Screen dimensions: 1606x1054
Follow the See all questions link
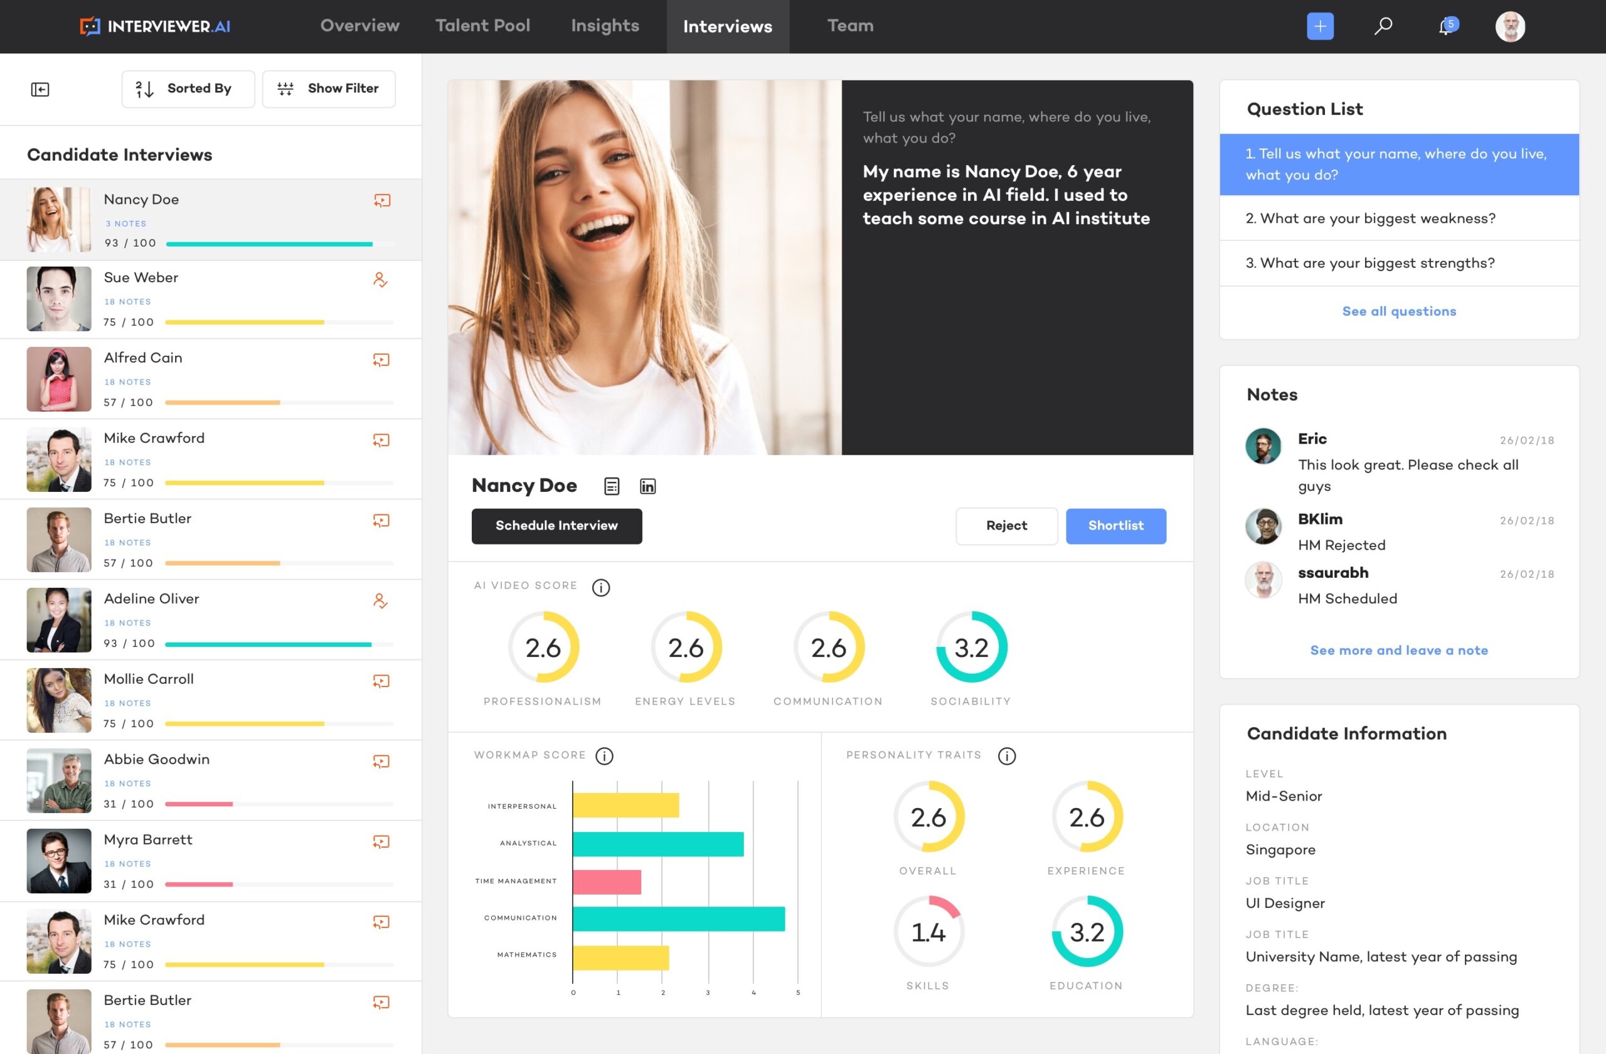pos(1398,311)
